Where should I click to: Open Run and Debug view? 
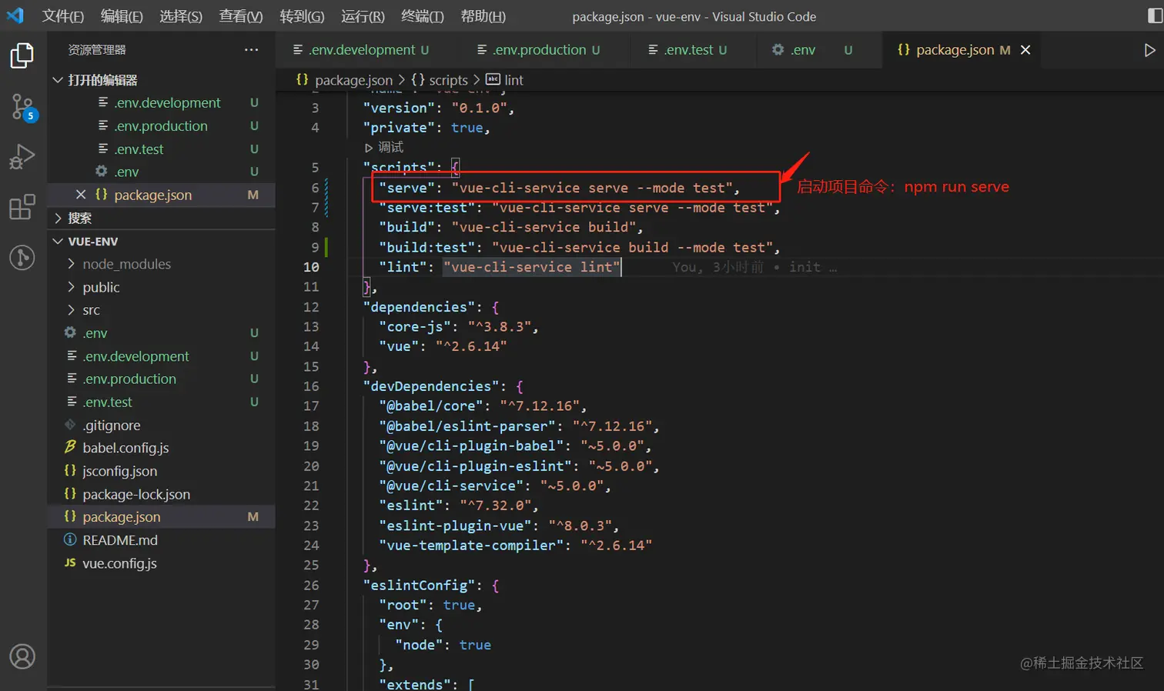pyautogui.click(x=22, y=157)
